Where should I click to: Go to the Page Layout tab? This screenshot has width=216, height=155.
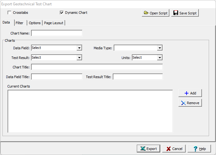pyautogui.click(x=54, y=23)
